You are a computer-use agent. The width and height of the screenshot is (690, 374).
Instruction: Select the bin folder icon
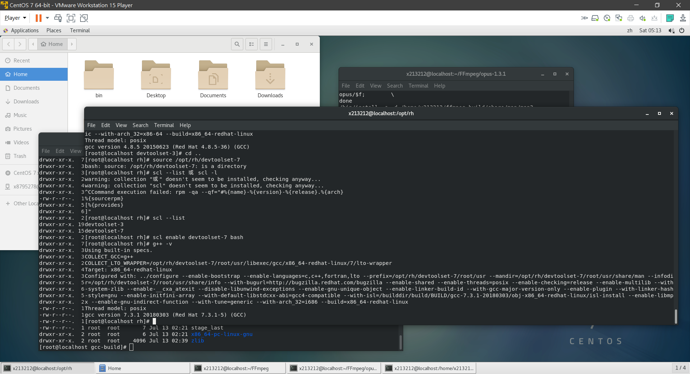(x=99, y=75)
